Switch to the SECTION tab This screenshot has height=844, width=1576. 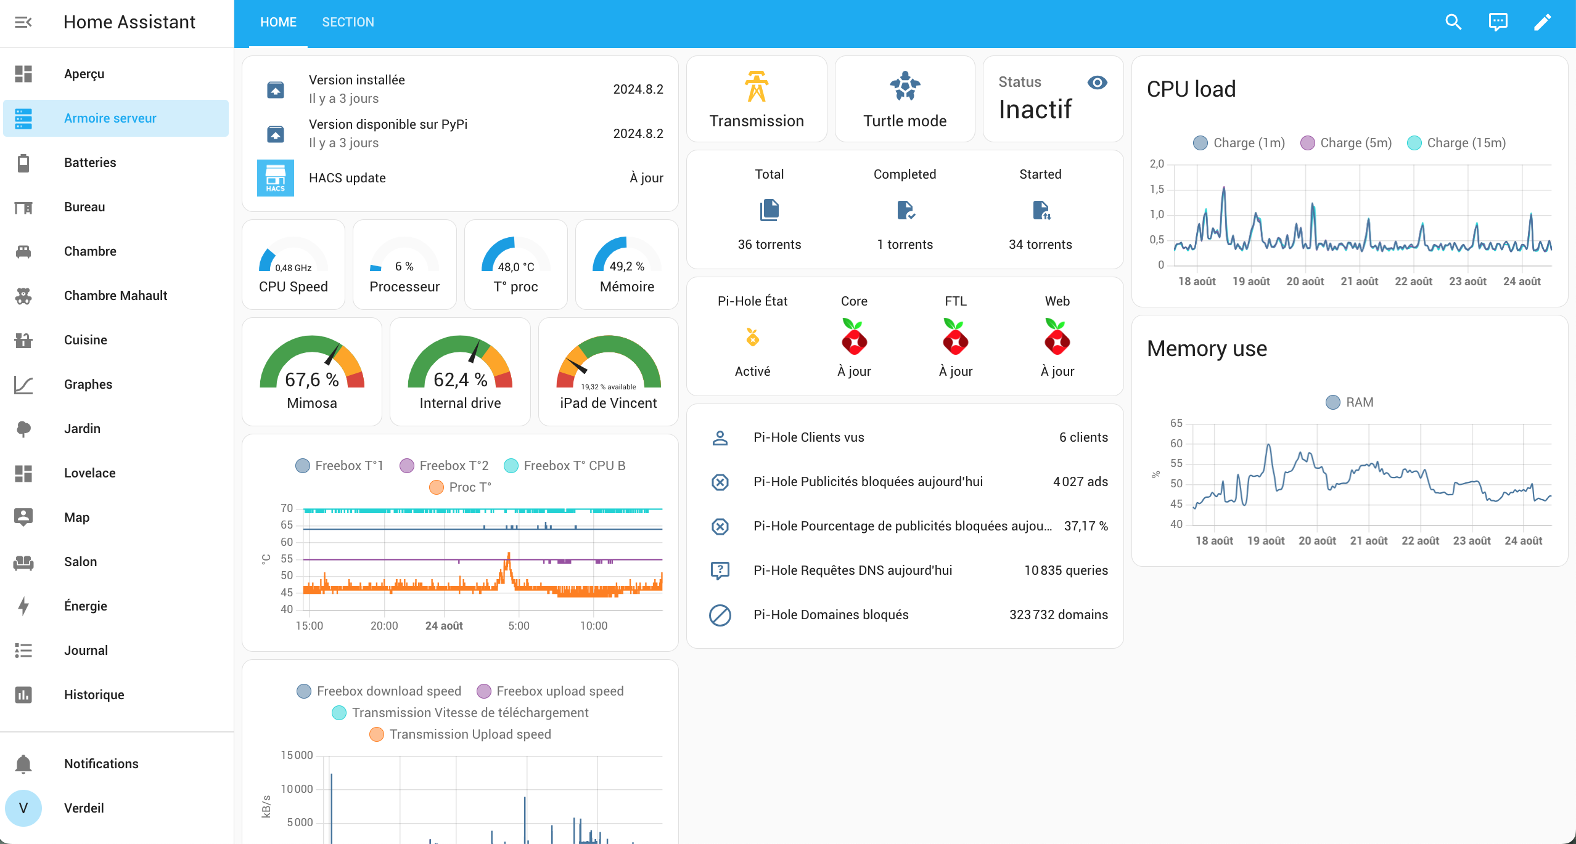pos(348,23)
